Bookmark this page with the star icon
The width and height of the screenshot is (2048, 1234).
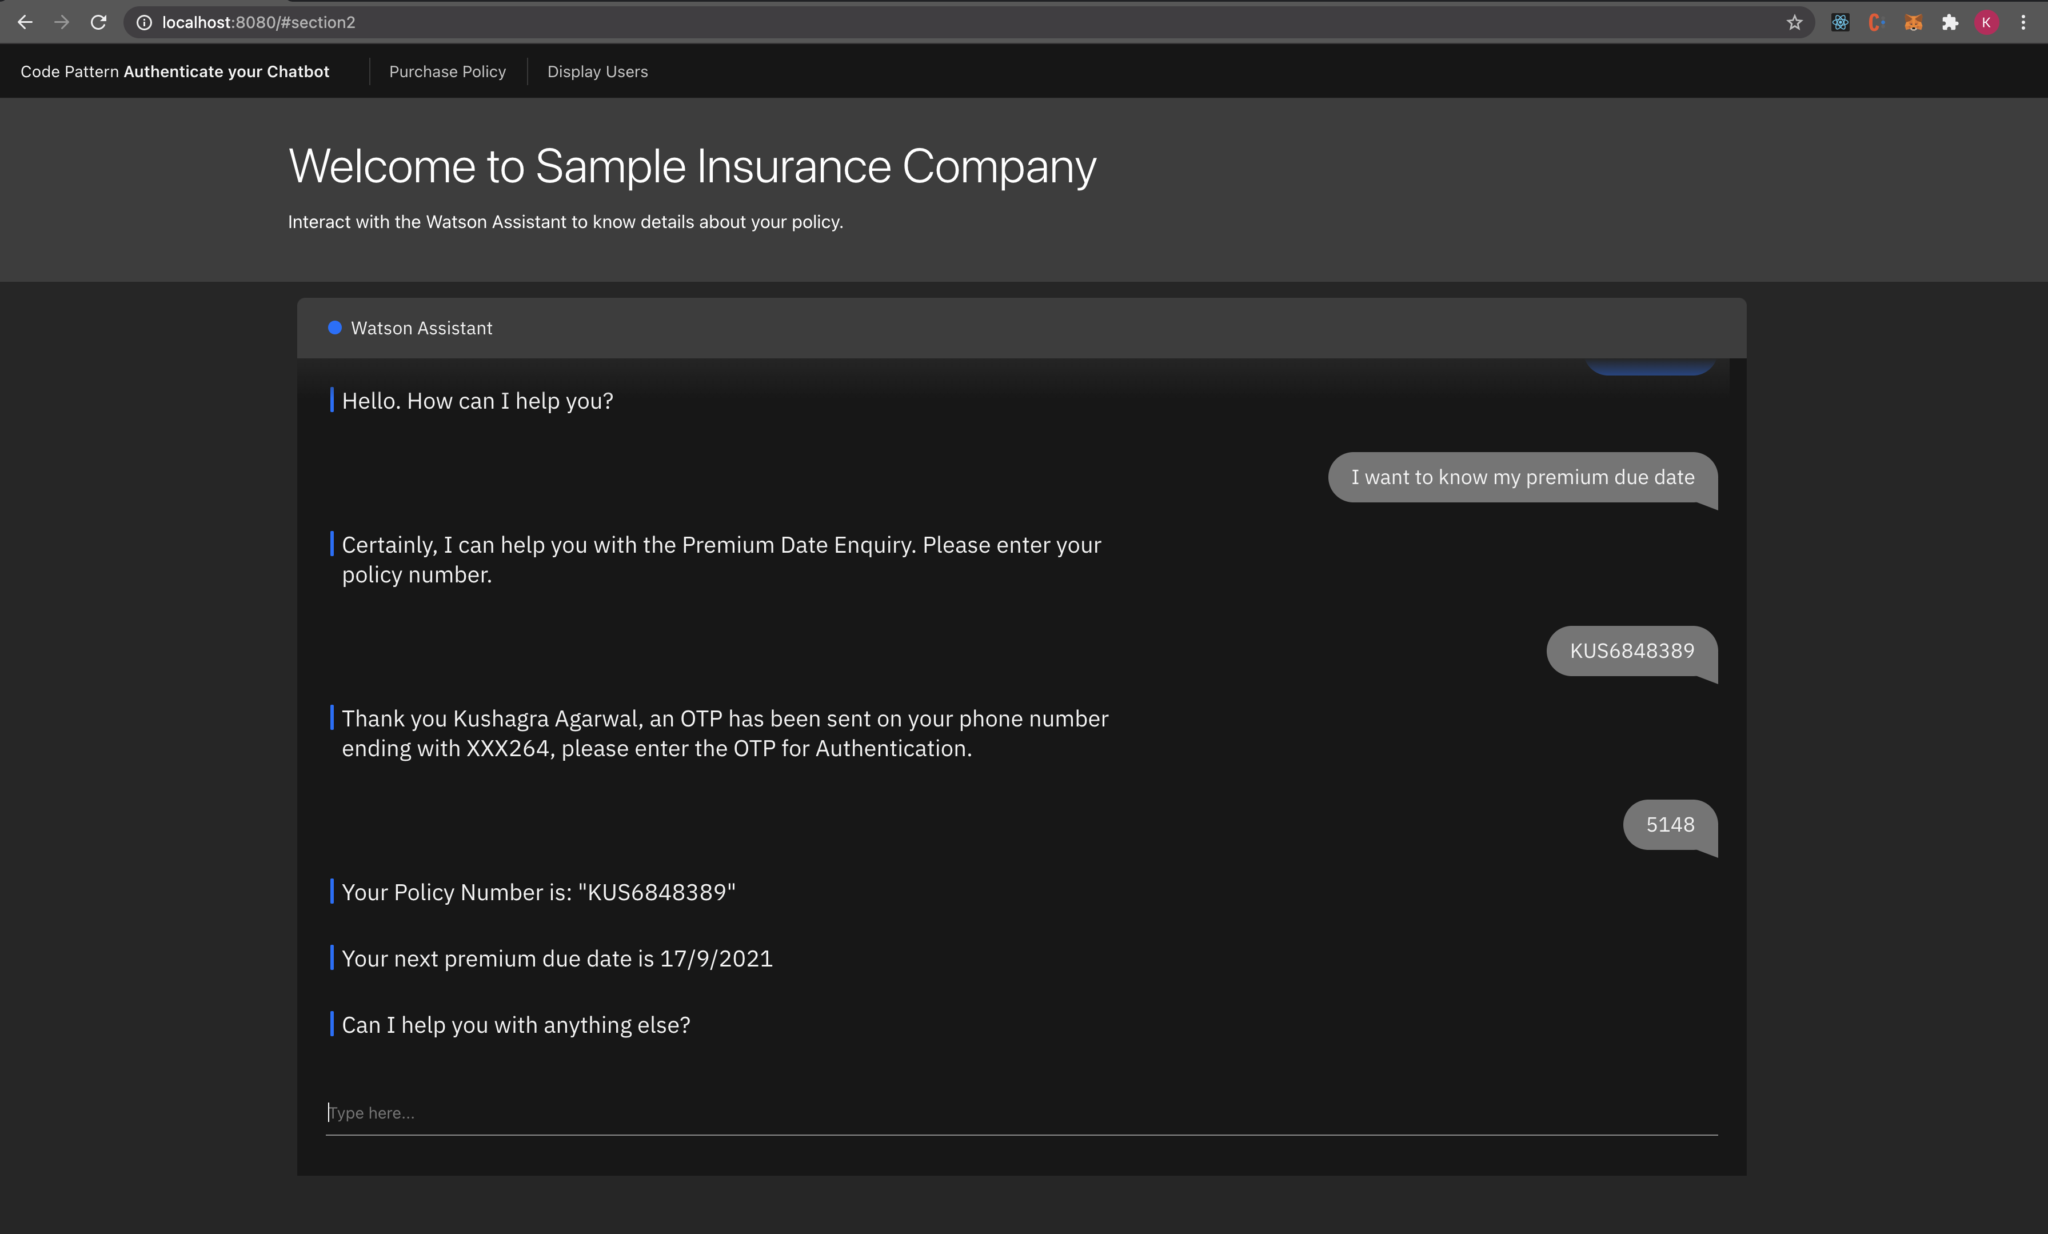(1794, 22)
